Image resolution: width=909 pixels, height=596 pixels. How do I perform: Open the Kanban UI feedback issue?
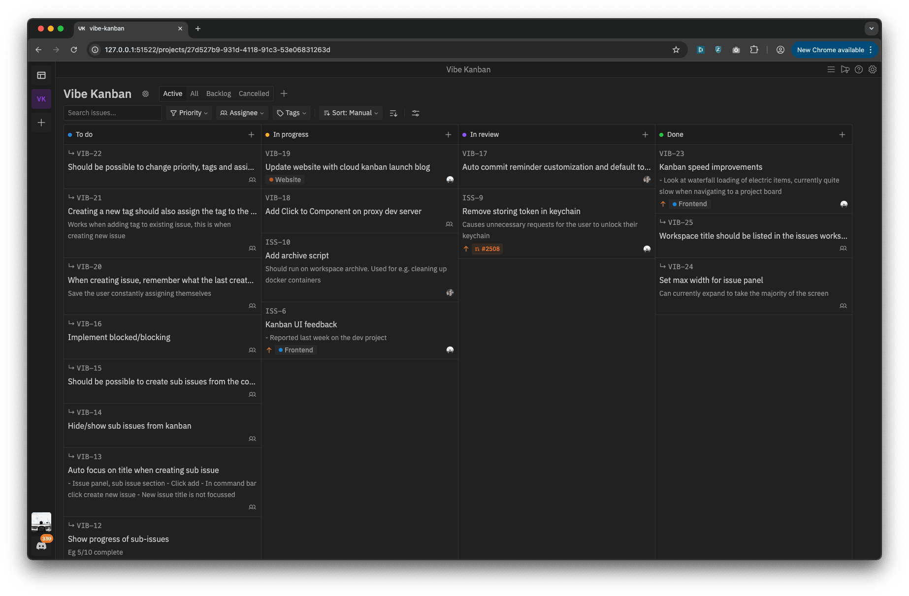(x=301, y=325)
